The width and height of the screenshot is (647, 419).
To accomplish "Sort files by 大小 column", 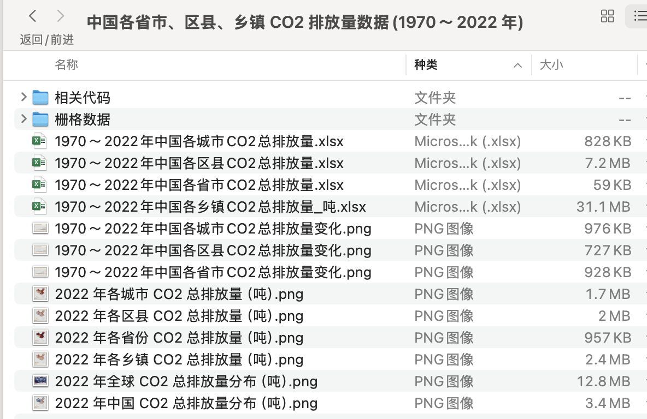I will (551, 65).
